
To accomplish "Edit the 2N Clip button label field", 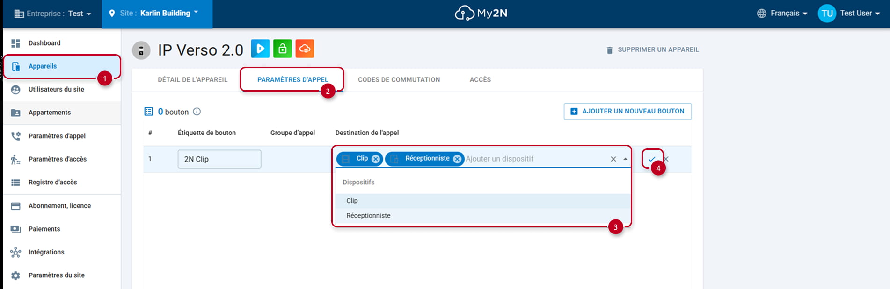I will coord(219,159).
